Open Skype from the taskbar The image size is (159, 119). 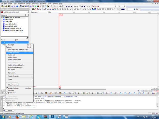[38, 116]
